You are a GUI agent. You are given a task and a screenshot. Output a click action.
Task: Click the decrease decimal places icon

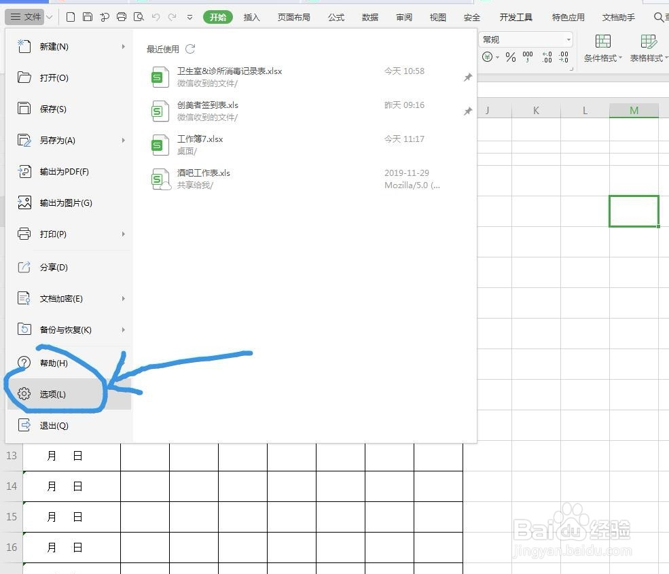click(564, 57)
